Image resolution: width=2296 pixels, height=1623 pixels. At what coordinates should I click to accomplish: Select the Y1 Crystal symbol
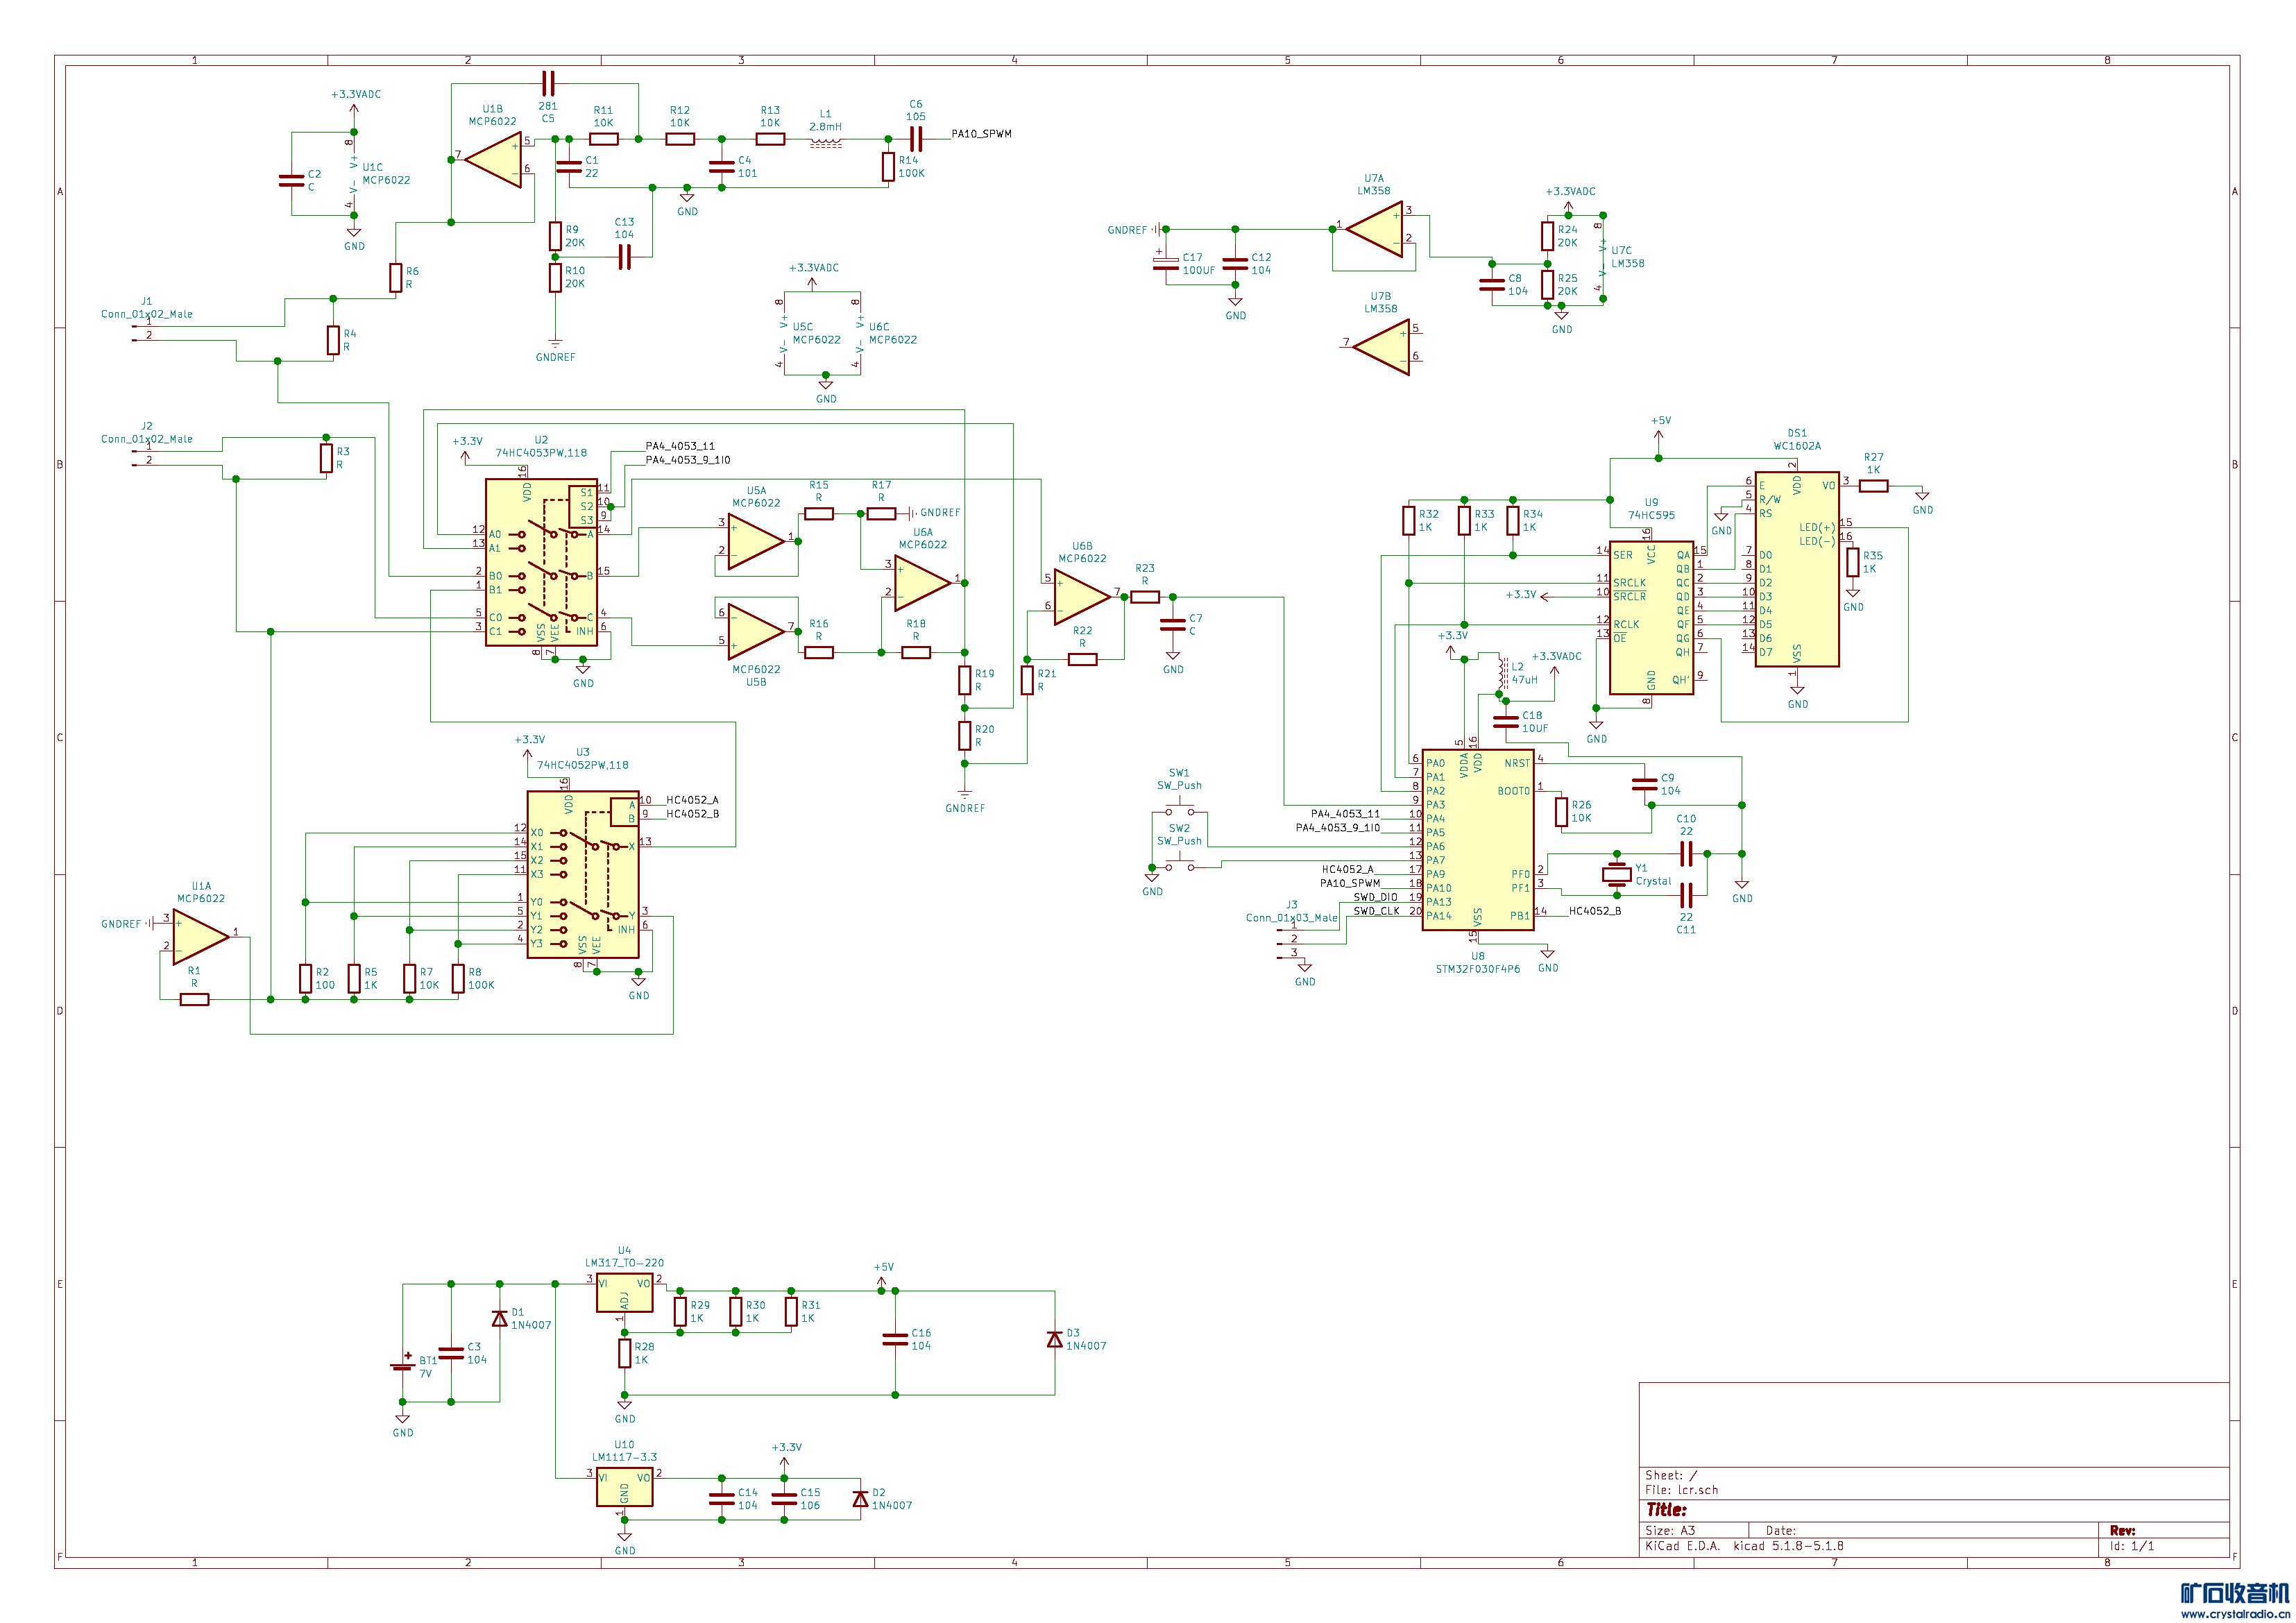1616,874
